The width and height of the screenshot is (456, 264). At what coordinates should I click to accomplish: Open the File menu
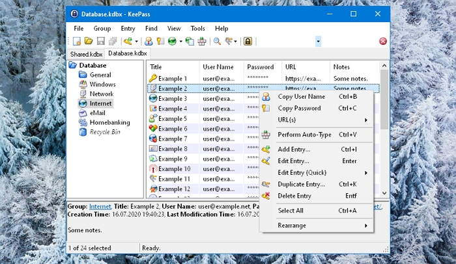click(x=79, y=29)
